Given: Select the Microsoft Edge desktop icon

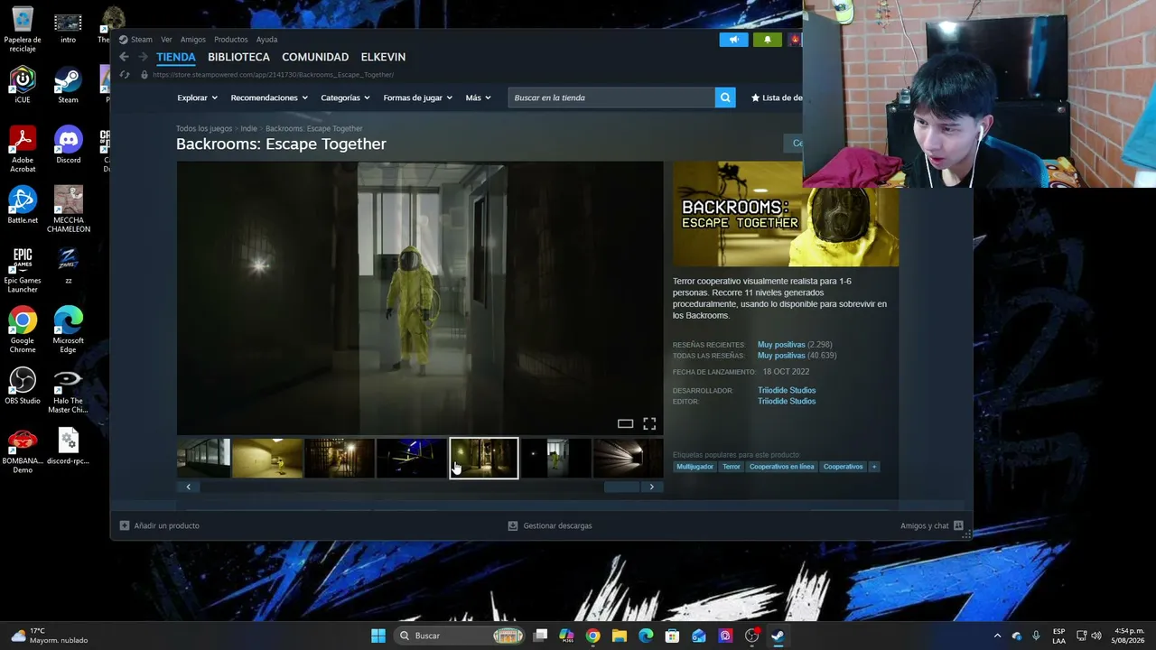Looking at the screenshot, I should 69,330.
